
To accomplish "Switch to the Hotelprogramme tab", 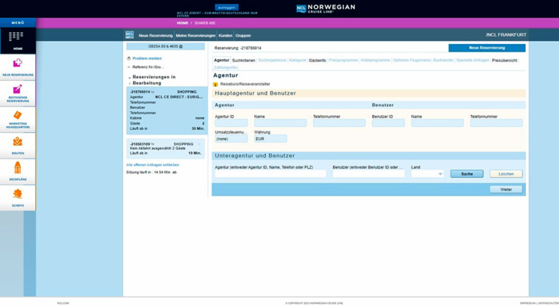I will (x=375, y=60).
